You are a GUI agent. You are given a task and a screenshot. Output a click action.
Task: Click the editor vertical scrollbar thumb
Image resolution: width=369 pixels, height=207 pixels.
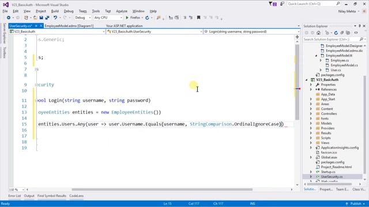[x=298, y=82]
